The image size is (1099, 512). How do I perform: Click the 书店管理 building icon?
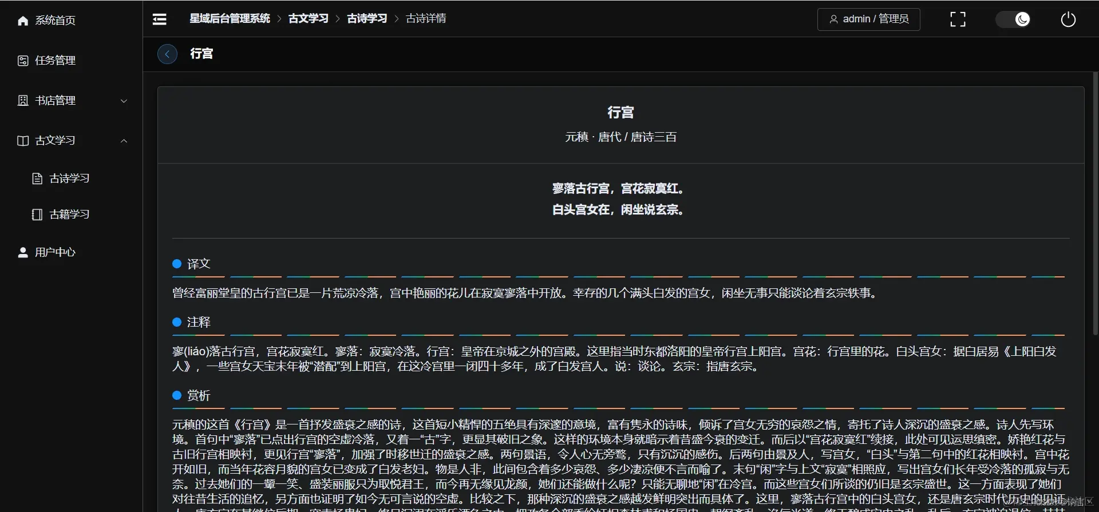pos(23,101)
